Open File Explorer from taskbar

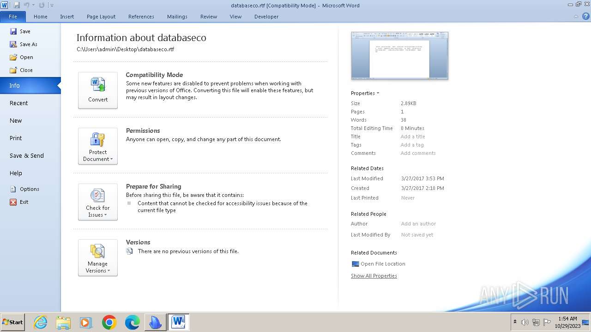point(63,322)
